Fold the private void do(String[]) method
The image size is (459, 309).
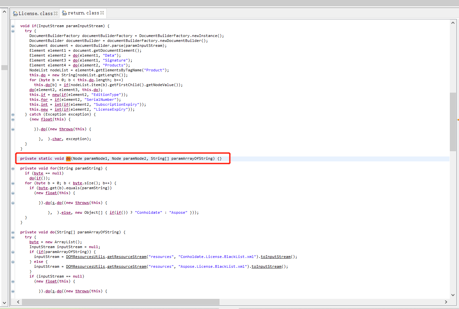point(13,232)
